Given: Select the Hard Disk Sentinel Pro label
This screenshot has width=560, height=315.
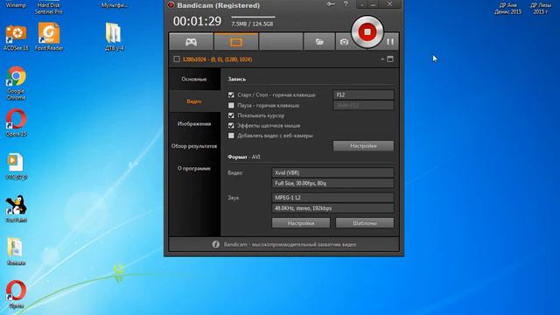Looking at the screenshot, I should click(49, 8).
